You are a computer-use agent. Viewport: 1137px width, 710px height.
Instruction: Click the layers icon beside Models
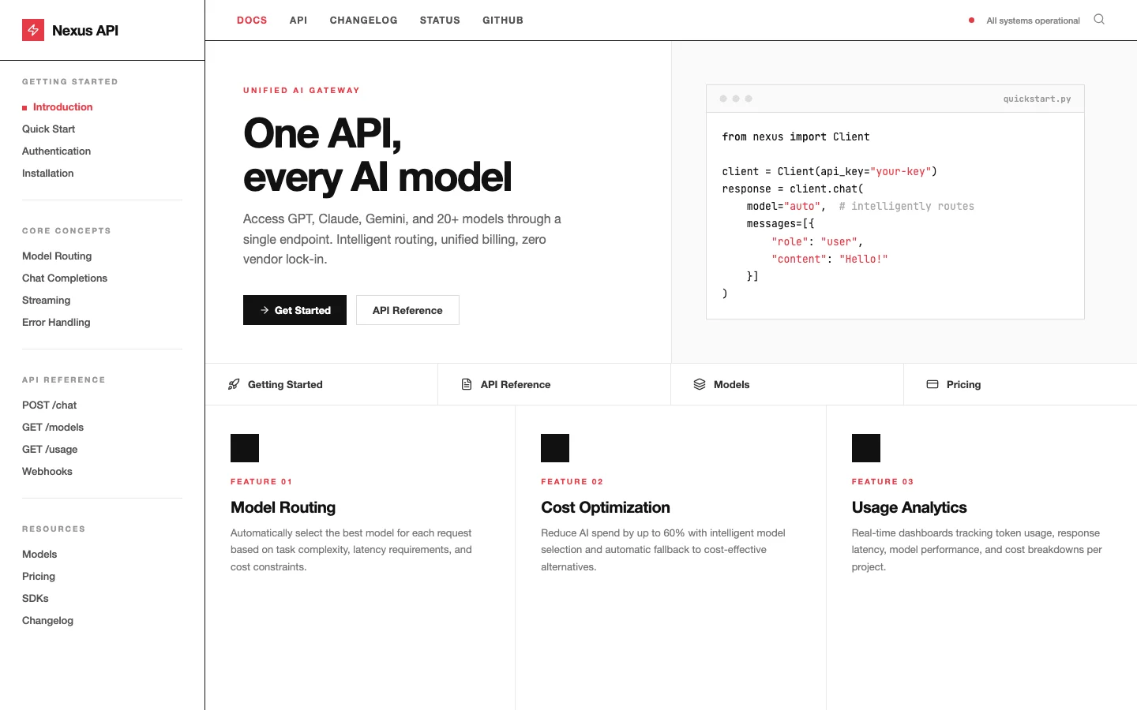click(x=700, y=384)
